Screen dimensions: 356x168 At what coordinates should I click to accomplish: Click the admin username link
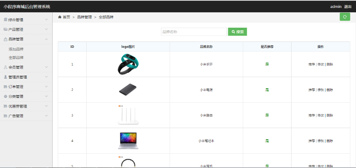[336, 7]
